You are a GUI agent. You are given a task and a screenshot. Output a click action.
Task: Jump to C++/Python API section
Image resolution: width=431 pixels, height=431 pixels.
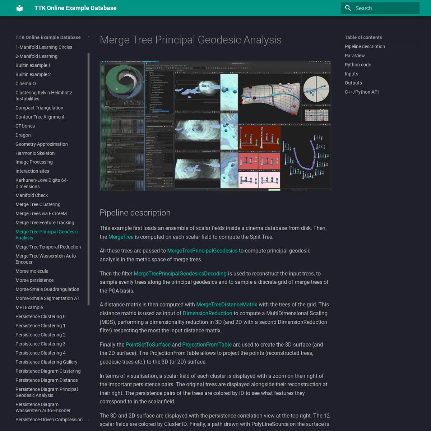click(x=362, y=92)
